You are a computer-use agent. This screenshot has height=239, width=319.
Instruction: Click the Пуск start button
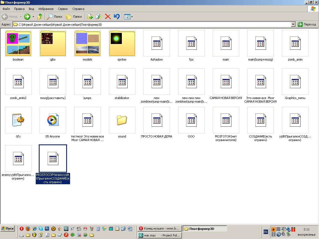click(8, 228)
